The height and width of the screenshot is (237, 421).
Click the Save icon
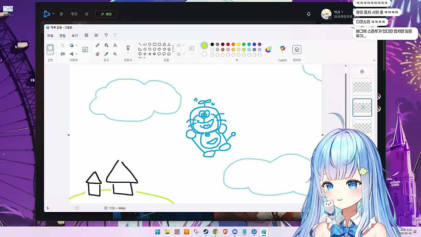pyautogui.click(x=86, y=35)
